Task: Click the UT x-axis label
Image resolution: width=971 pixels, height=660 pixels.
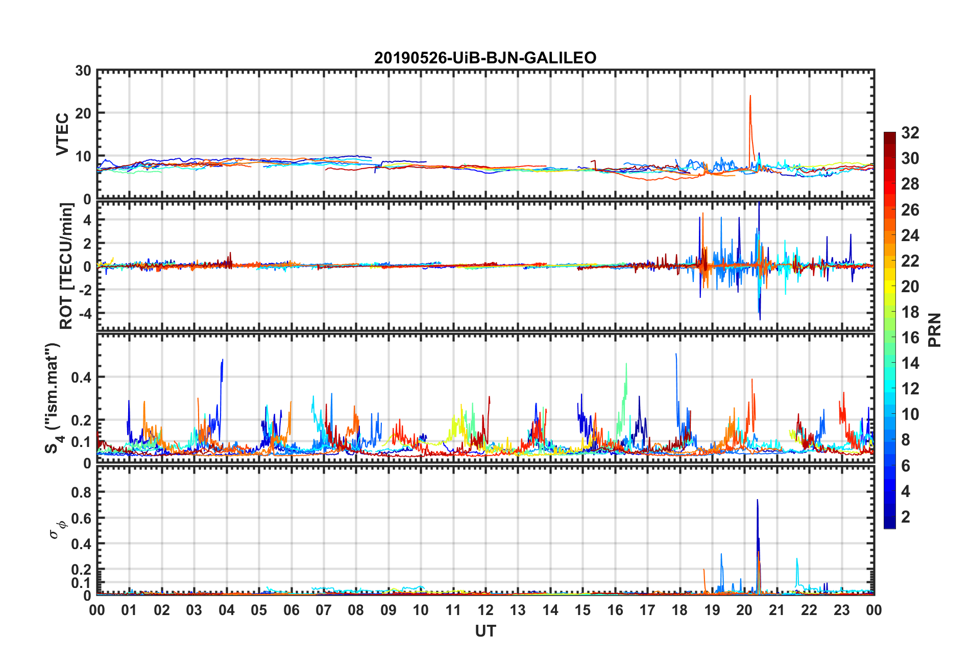Action: [x=485, y=631]
